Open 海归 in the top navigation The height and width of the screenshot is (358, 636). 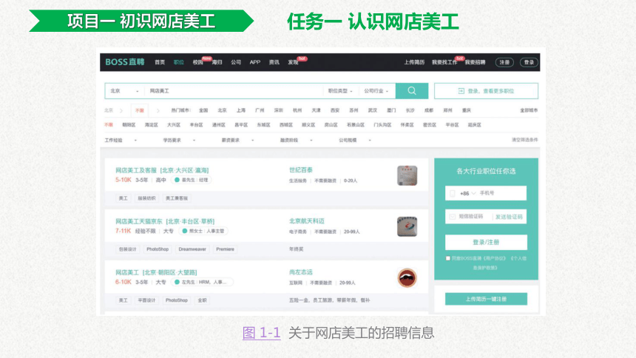point(217,62)
